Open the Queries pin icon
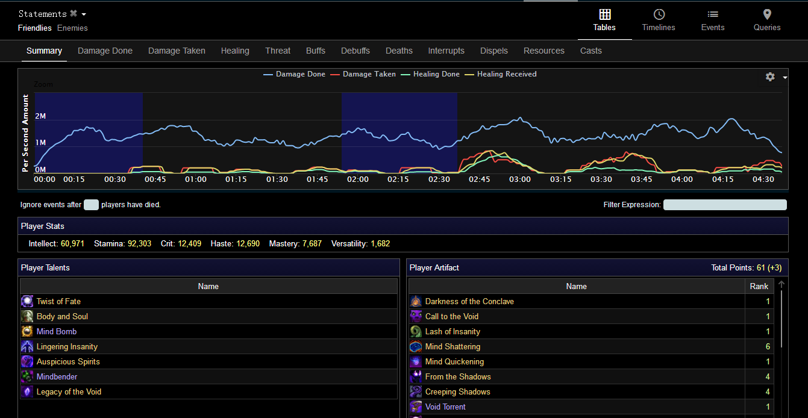This screenshot has width=808, height=418. tap(767, 14)
